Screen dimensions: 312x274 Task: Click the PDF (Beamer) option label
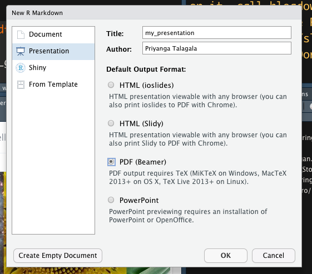[143, 162]
